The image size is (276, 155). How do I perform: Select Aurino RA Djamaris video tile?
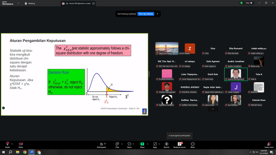pyautogui.click(x=236, y=74)
